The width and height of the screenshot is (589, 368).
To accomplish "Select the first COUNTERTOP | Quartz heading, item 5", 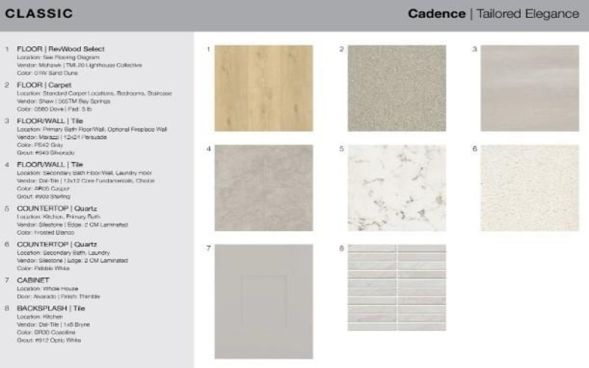I will (x=57, y=208).
